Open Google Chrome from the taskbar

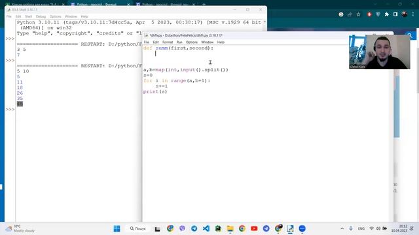(242, 228)
